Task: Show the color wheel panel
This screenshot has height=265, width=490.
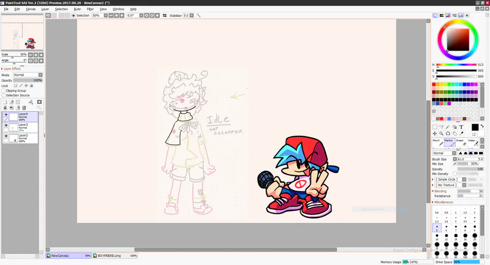Action: tap(435, 15)
